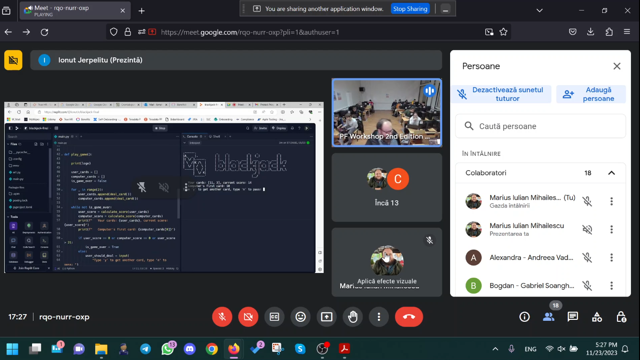Image resolution: width=640 pixels, height=360 pixels.
Task: Toggle closed captions button
Action: tap(275, 317)
